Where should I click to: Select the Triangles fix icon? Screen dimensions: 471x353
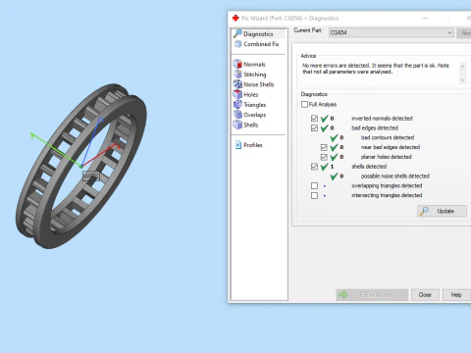(x=237, y=104)
